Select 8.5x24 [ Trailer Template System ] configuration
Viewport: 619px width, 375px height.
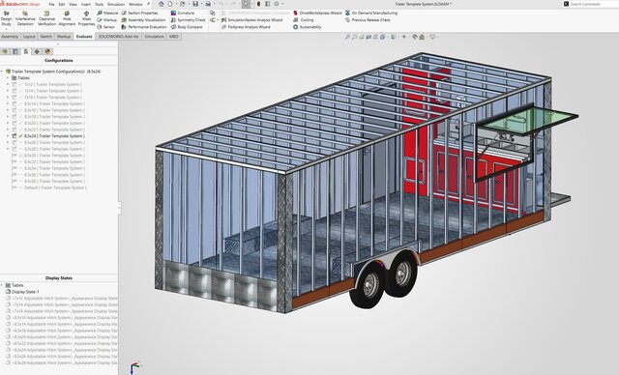[54, 136]
